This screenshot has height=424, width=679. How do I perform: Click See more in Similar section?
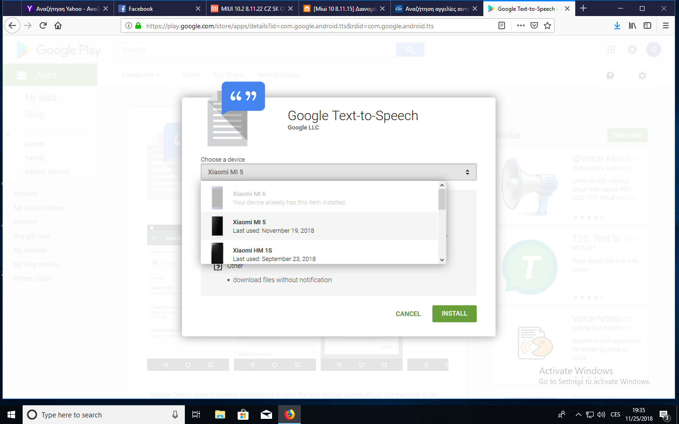[x=628, y=135]
